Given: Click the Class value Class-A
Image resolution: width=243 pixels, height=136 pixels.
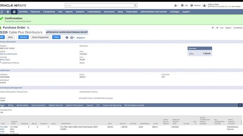Looking at the screenshot, I should coord(82,77).
